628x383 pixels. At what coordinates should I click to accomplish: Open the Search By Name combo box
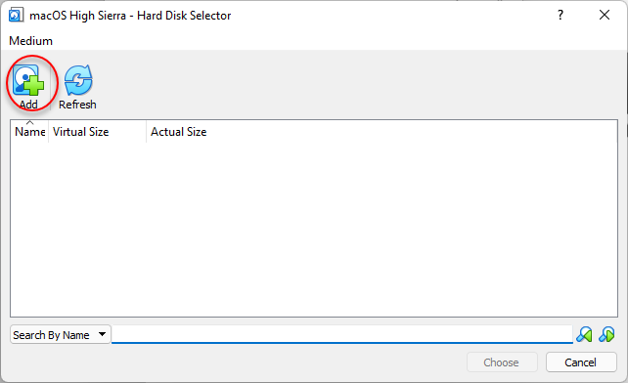coord(60,334)
